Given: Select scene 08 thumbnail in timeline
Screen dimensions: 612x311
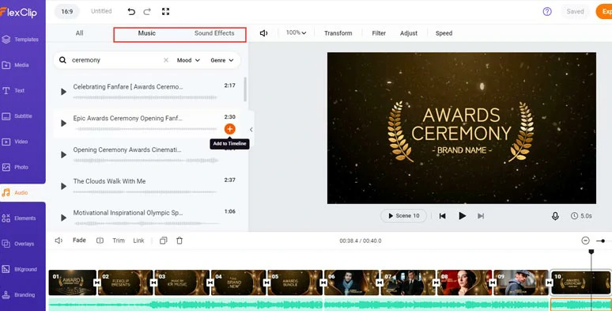Looking at the screenshot, I should click(464, 283).
